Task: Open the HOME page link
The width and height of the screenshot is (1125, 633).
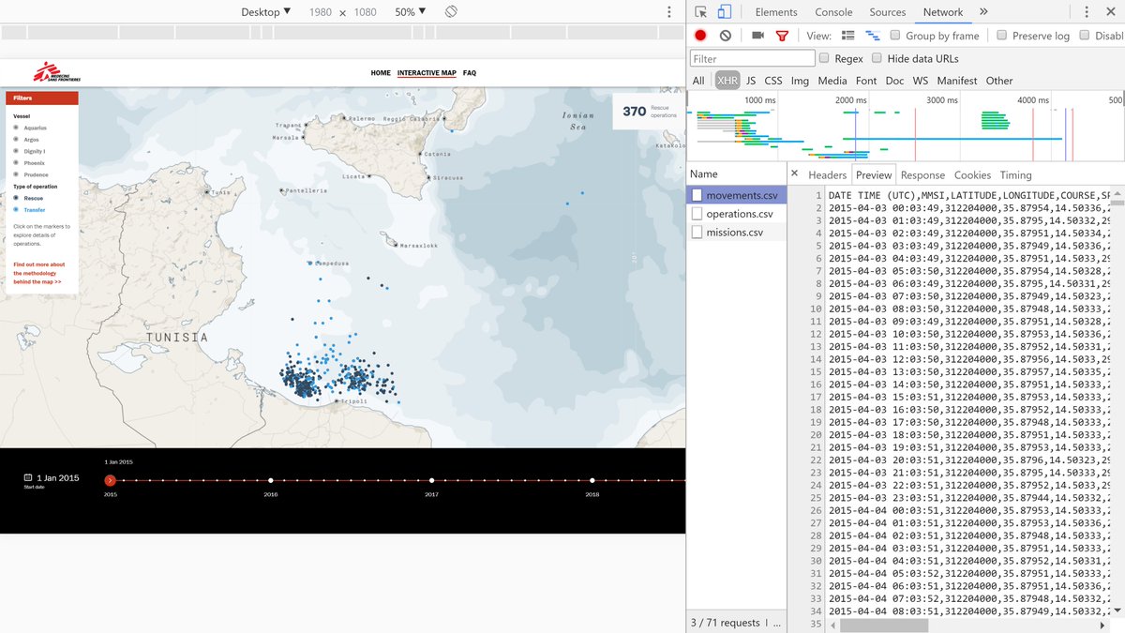Action: coord(381,73)
